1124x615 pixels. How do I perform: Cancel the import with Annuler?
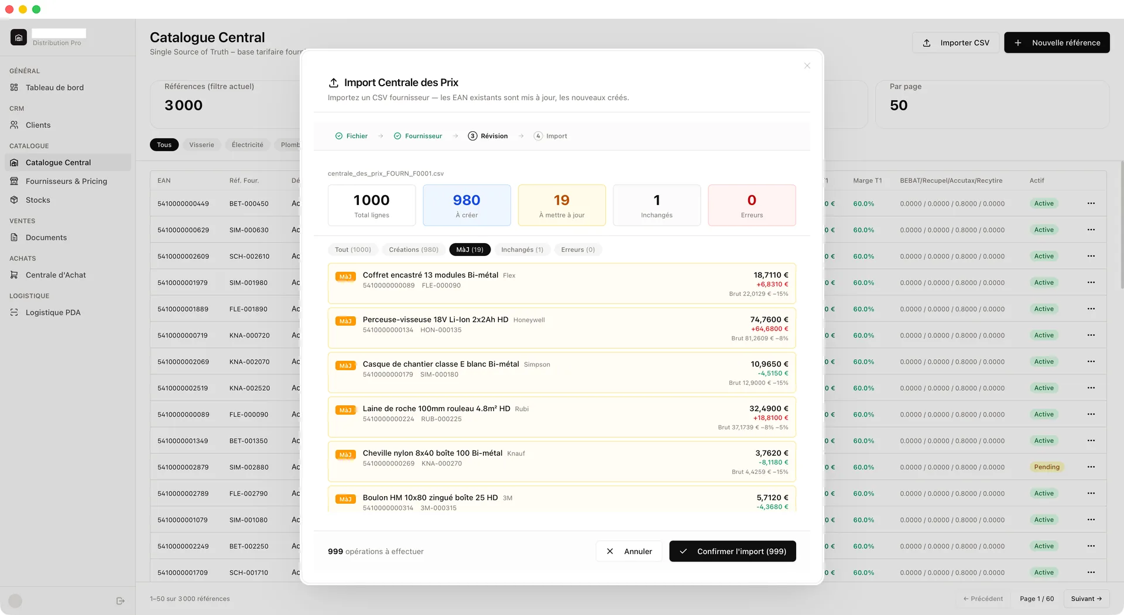[629, 552]
